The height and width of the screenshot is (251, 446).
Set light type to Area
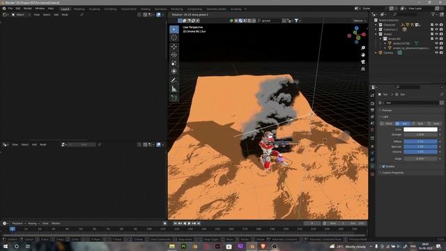pos(434,123)
